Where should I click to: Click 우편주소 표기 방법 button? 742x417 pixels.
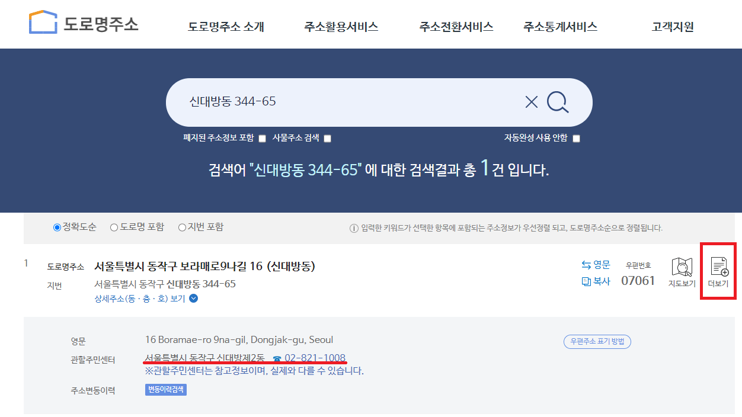597,342
